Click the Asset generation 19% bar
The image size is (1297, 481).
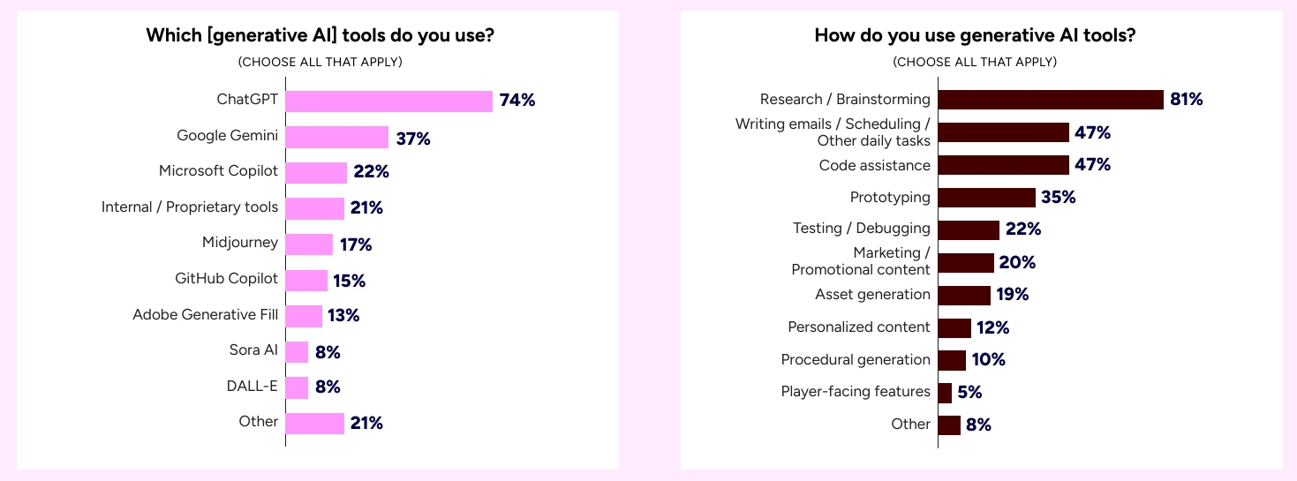point(964,295)
